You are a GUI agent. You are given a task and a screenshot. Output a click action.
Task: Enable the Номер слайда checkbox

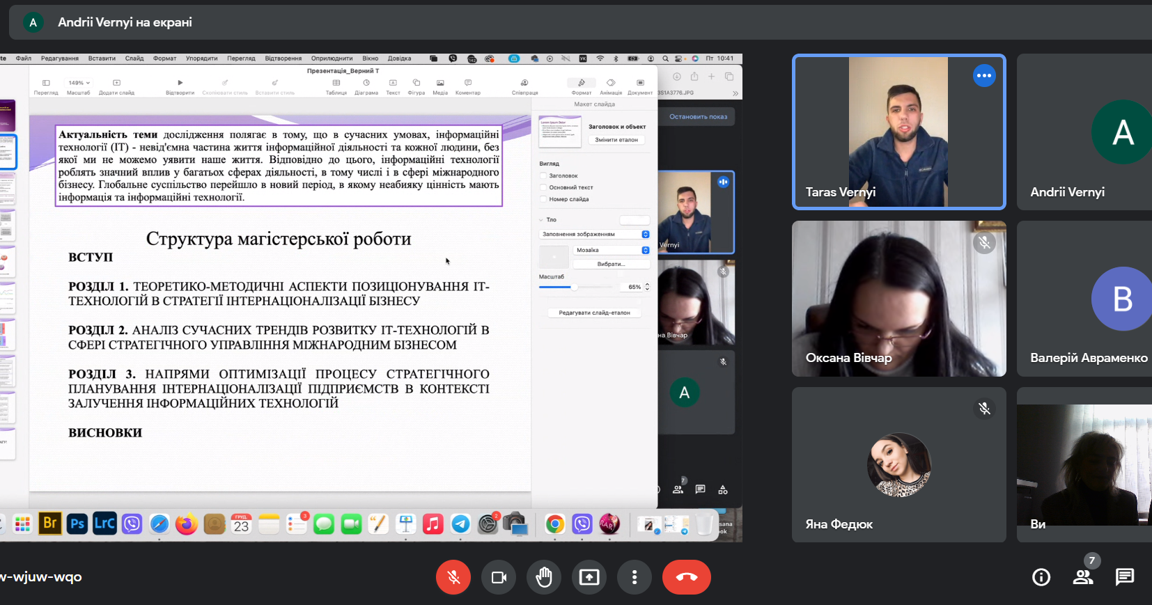pyautogui.click(x=543, y=199)
